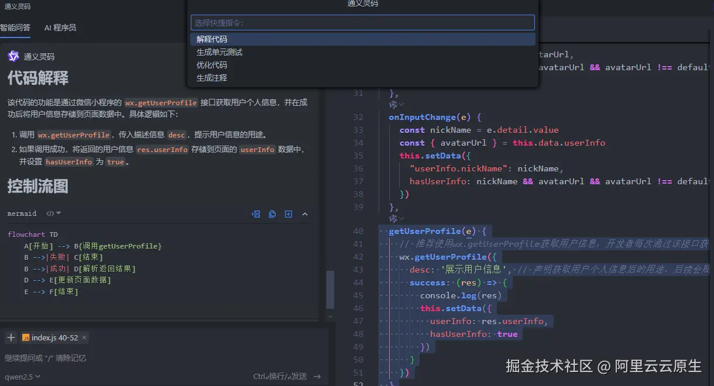
Task: Click res.userInfo inline code in explanation
Action: click(162, 150)
